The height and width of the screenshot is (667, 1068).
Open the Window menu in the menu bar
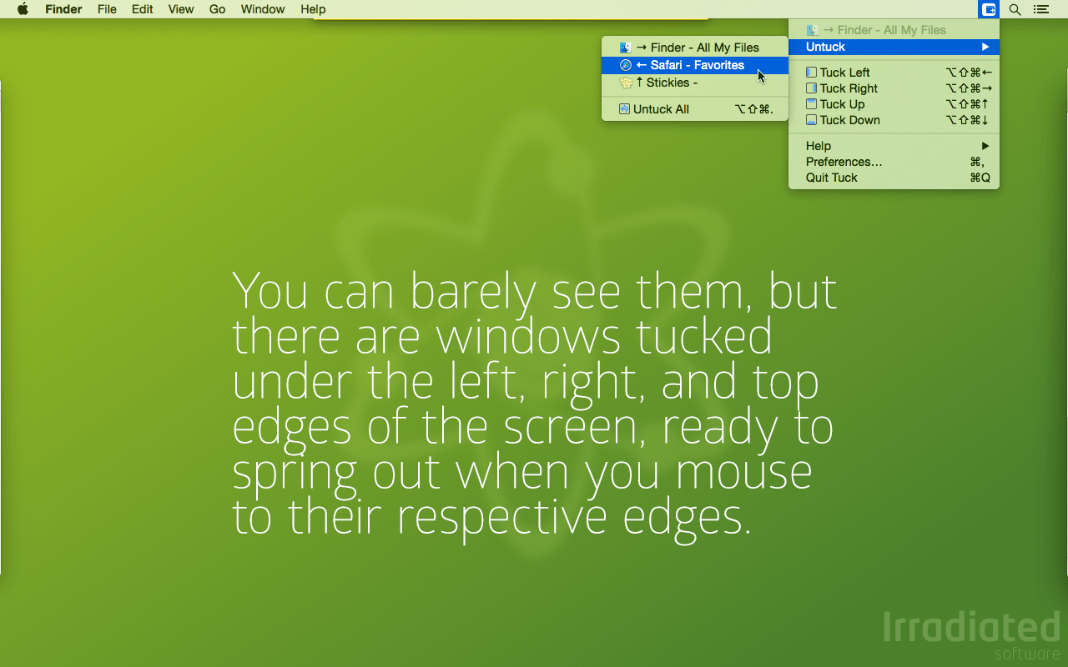[x=262, y=9]
